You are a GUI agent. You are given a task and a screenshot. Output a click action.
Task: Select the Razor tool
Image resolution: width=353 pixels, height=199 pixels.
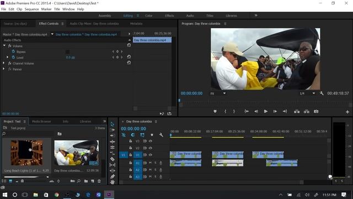(x=113, y=159)
